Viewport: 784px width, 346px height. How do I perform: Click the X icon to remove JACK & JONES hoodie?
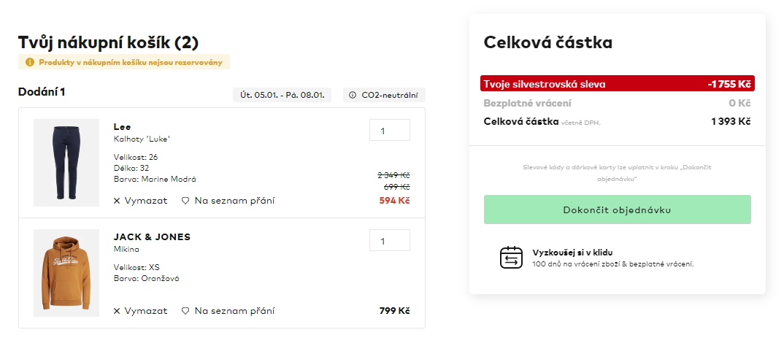coord(117,311)
